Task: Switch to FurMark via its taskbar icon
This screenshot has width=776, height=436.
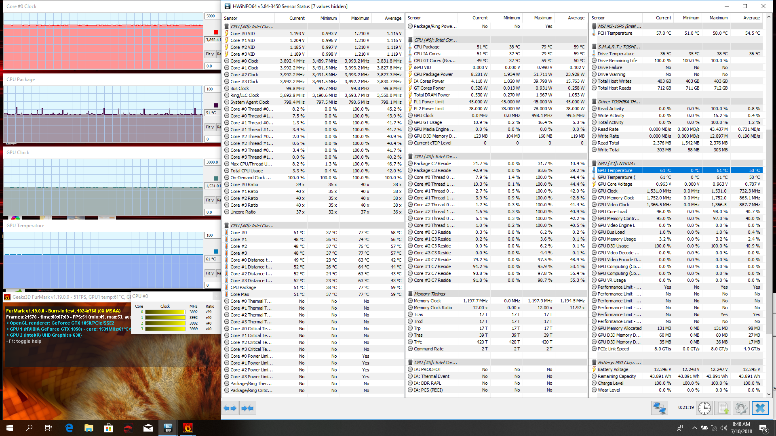Action: point(188,428)
